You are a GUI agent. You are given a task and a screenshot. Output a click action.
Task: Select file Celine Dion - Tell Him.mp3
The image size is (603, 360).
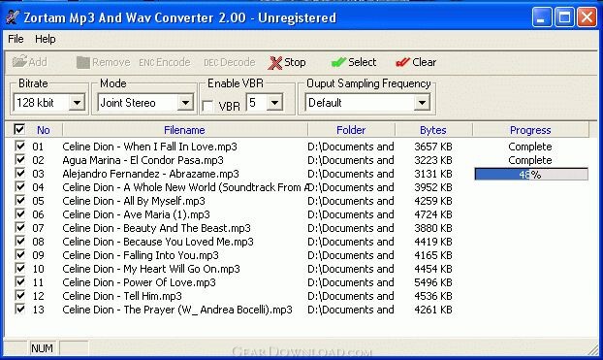(x=122, y=296)
